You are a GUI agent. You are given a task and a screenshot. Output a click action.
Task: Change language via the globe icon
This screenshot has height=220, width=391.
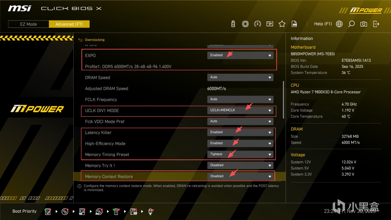tap(339, 24)
